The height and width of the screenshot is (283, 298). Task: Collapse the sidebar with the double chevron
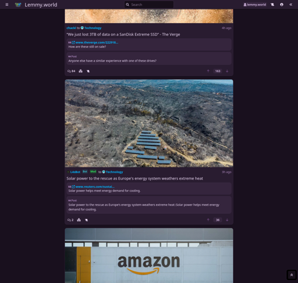[290, 5]
